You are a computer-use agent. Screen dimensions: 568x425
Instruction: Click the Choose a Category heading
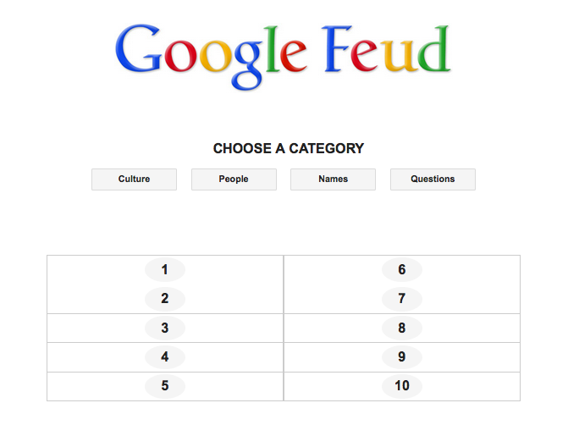pyautogui.click(x=288, y=149)
